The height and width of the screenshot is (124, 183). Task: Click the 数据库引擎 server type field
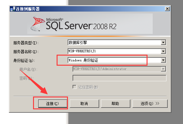click(114, 42)
